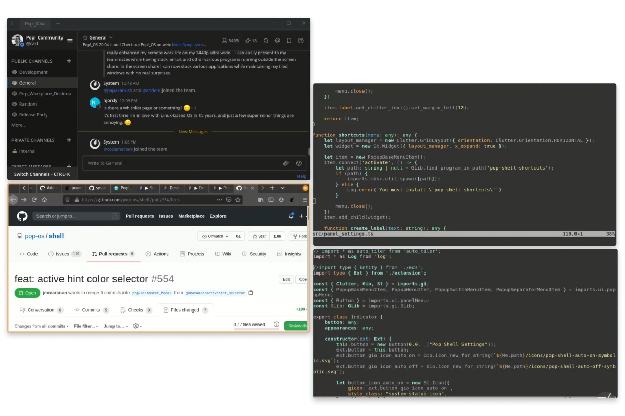625x416 pixels.
Task: Open the 'Changes from all commits' dropdown
Action: tap(42, 326)
